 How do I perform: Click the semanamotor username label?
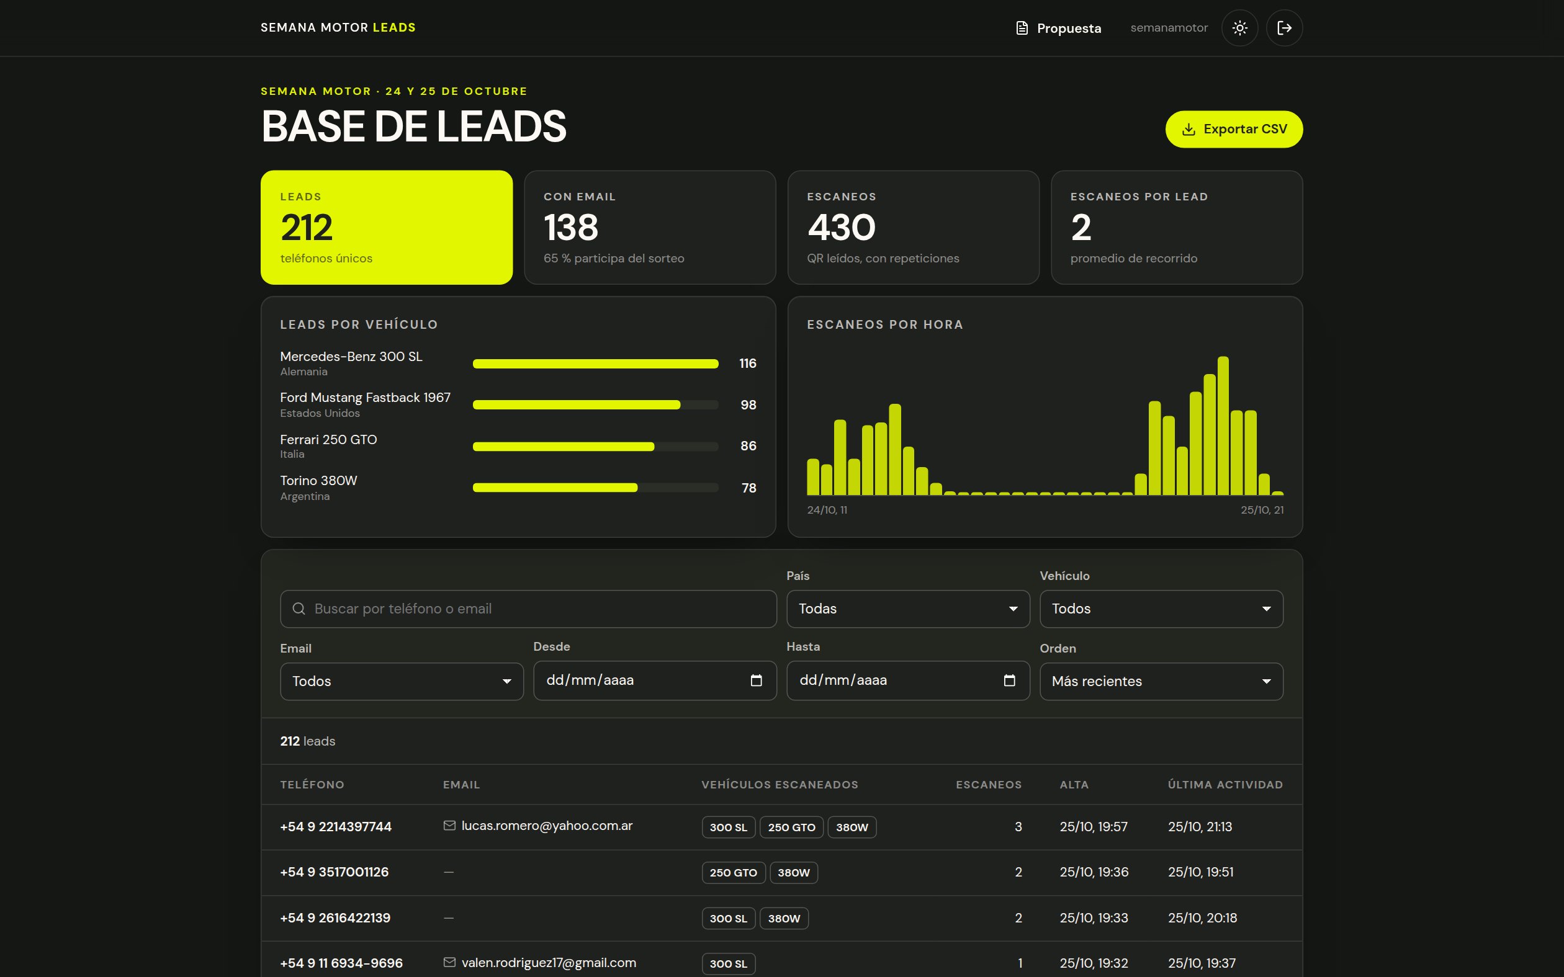pos(1169,28)
